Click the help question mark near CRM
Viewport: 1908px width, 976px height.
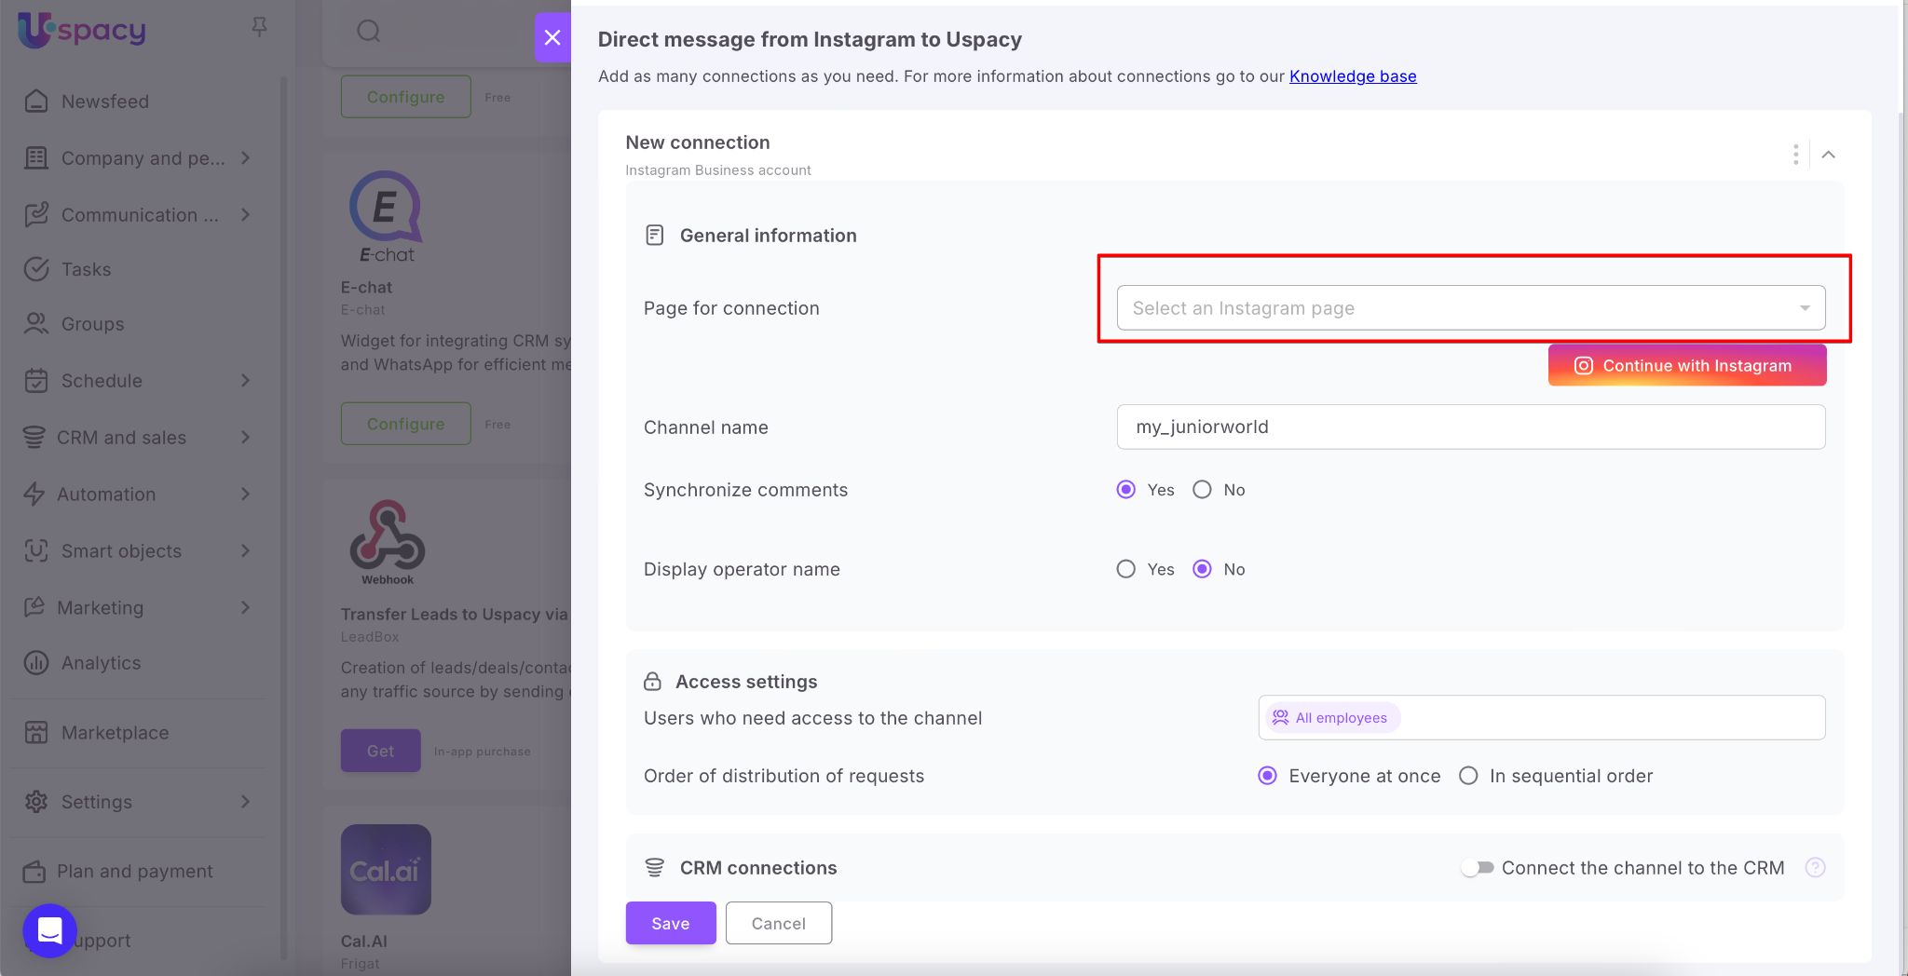(1815, 868)
